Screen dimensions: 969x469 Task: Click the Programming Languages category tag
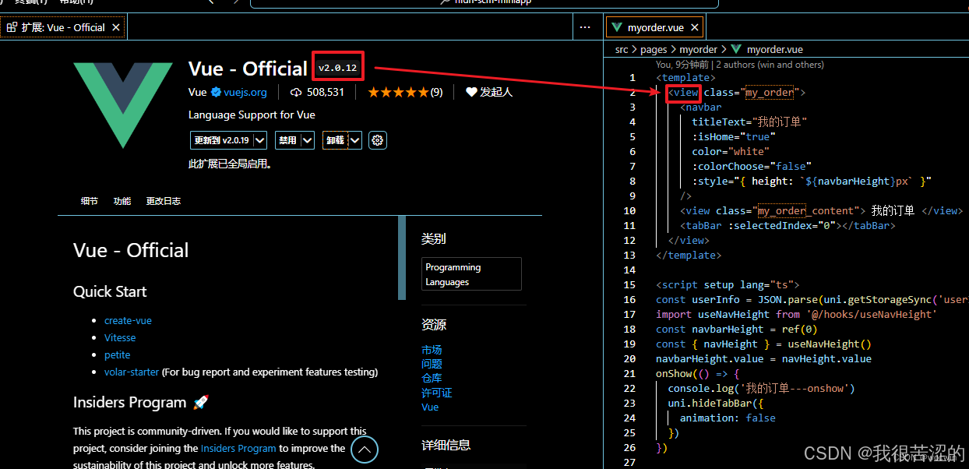[471, 274]
